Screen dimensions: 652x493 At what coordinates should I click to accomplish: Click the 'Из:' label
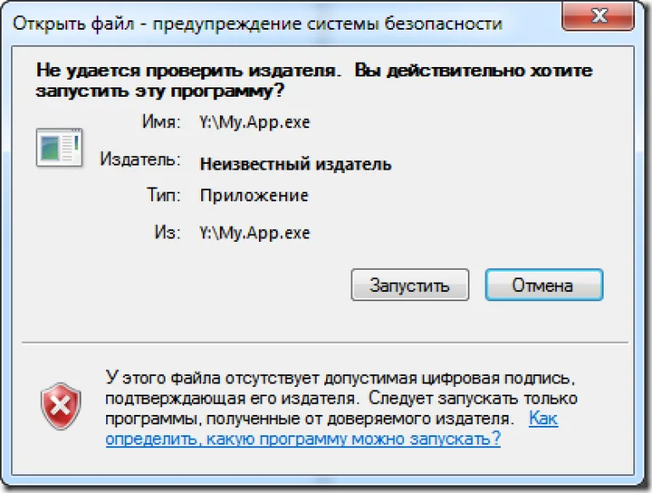(x=167, y=232)
